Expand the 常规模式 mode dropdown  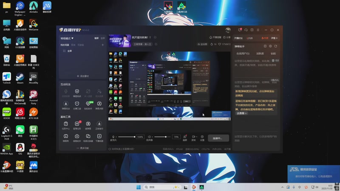(x=67, y=38)
